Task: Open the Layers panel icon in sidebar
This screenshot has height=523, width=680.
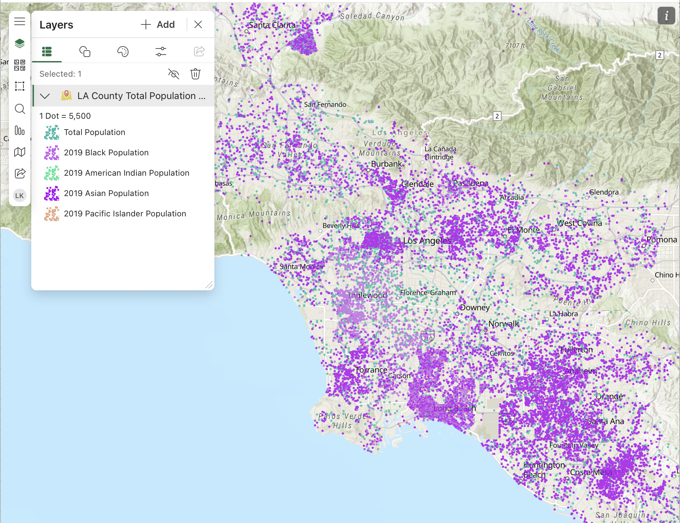Action: click(20, 43)
